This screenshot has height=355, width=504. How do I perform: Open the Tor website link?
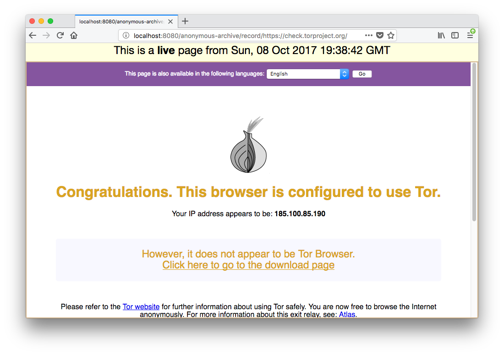tap(141, 306)
